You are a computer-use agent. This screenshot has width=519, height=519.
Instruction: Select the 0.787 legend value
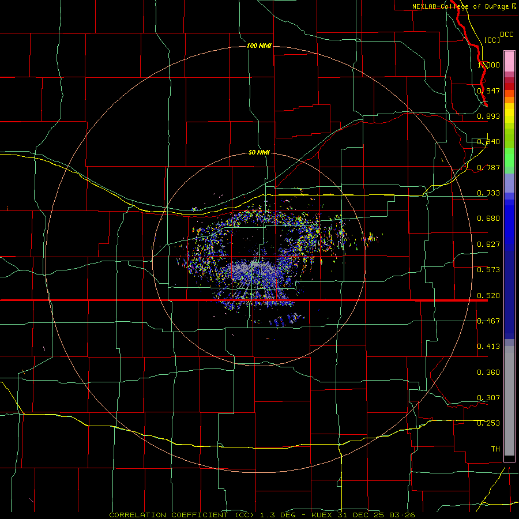pyautogui.click(x=488, y=167)
